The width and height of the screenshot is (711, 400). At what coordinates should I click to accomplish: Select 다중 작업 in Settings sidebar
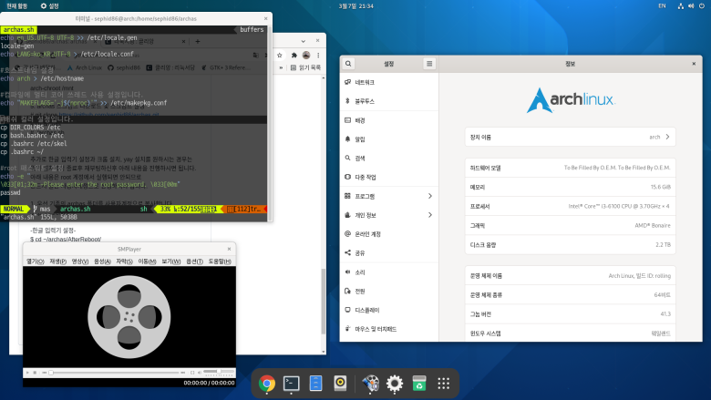pyautogui.click(x=389, y=177)
